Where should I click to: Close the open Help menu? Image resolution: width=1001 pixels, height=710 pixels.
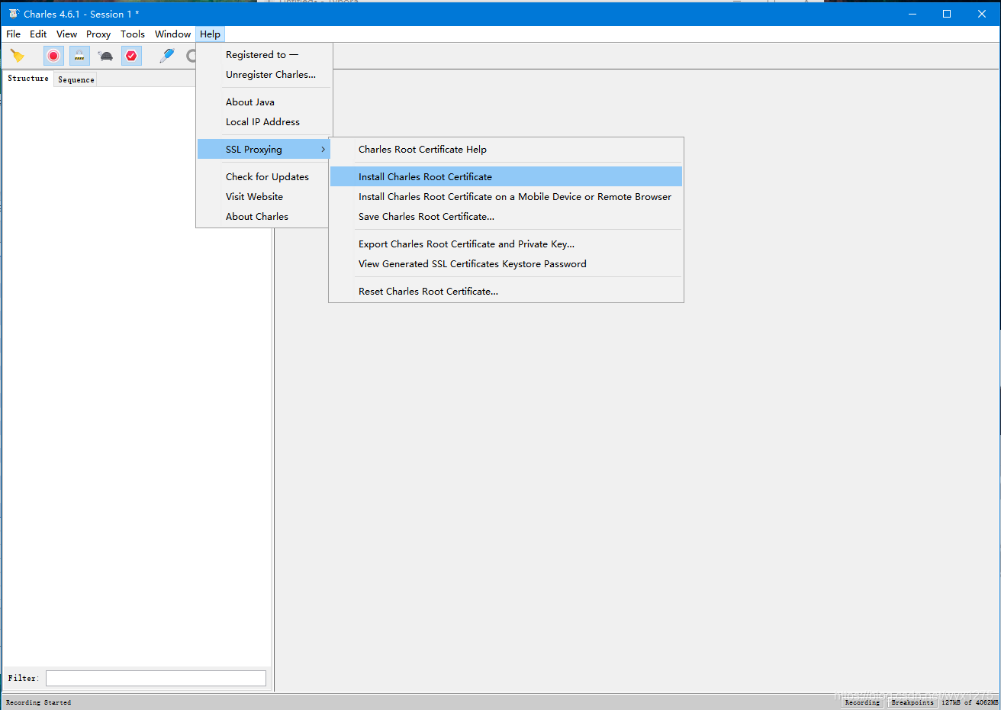pyautogui.click(x=210, y=34)
